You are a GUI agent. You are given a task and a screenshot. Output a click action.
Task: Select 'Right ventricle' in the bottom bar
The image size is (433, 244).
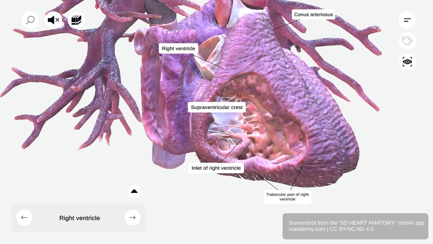[x=80, y=217]
